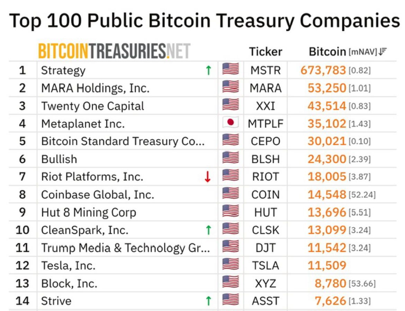Click the red down arrow beside Riot Platforms
The image size is (405, 311).
(x=208, y=177)
